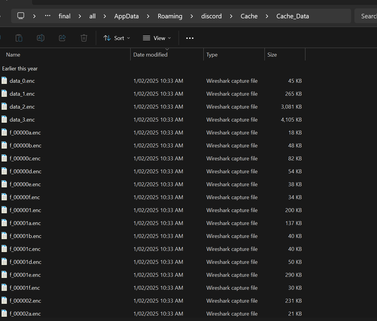Screen dimensions: 377x321
Task: Click the This PC monitor icon in breadcrumb
Action: [x=21, y=16]
